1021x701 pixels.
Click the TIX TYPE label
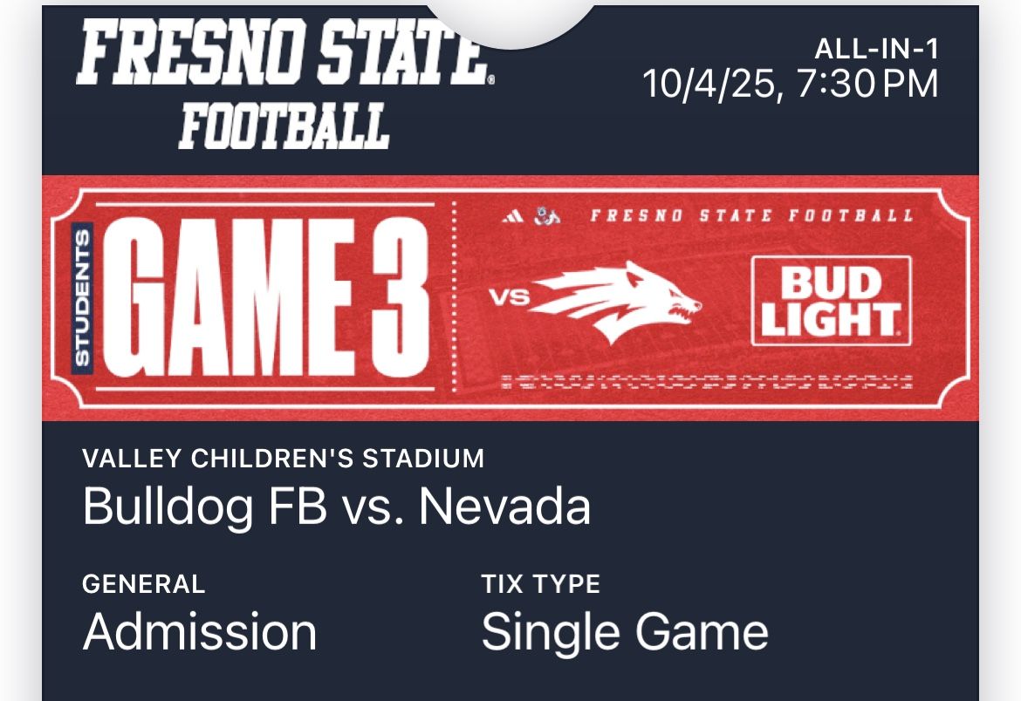pyautogui.click(x=540, y=583)
